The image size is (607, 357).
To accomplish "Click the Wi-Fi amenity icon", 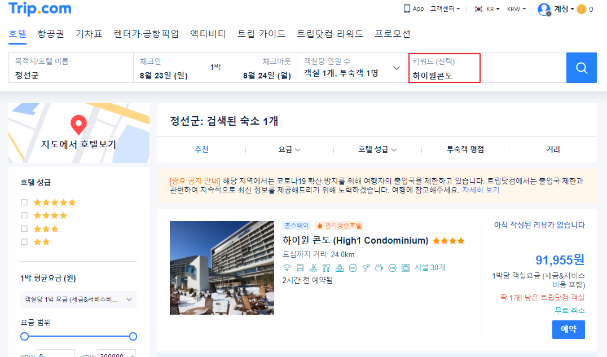I will (x=287, y=267).
